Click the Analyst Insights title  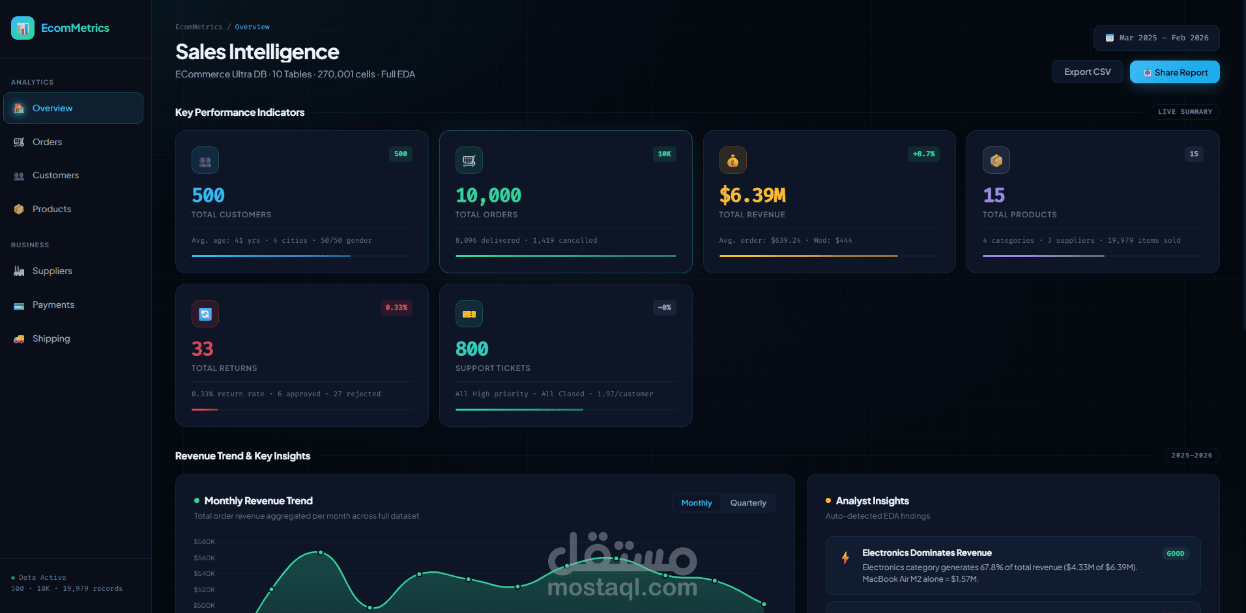pyautogui.click(x=873, y=500)
